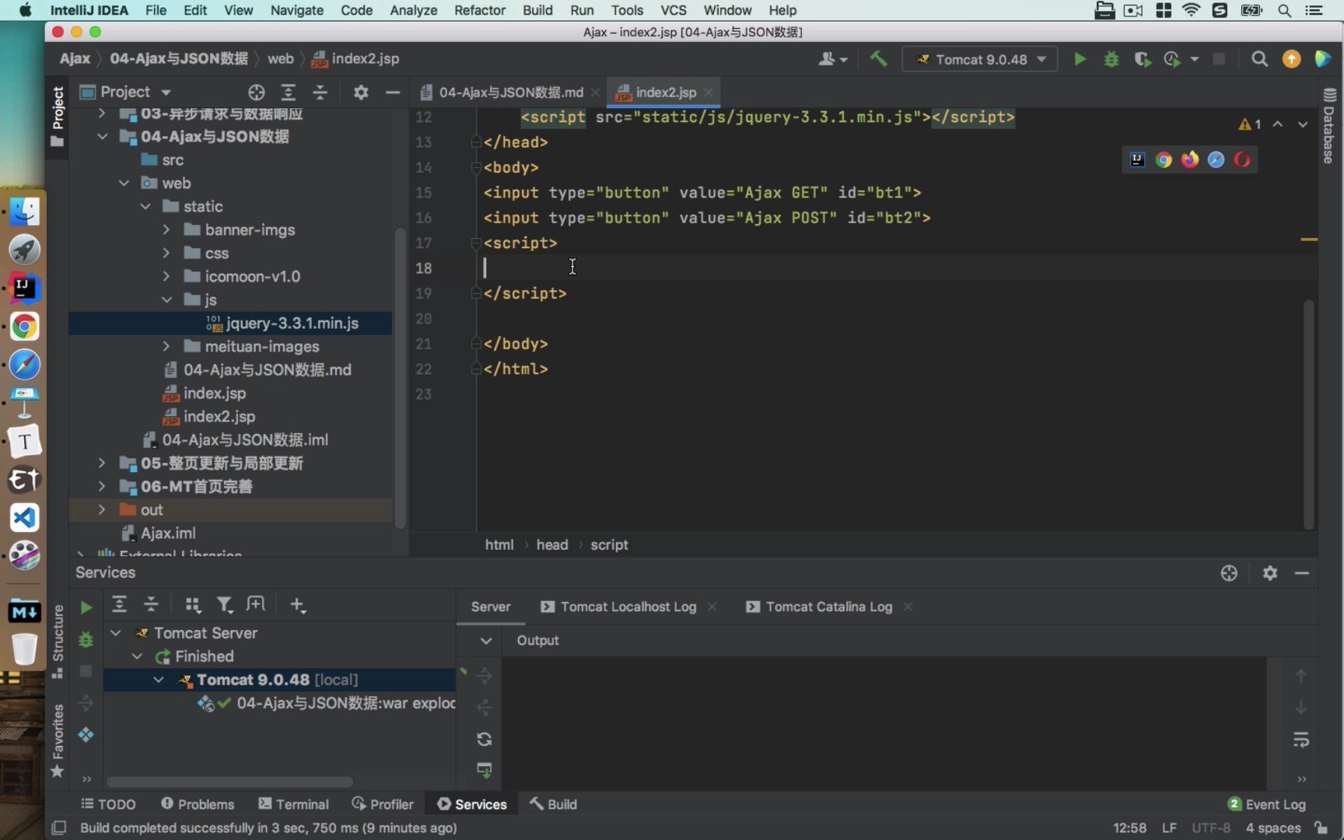Preview the page in Opera from the editor browser icons

coord(1242,160)
